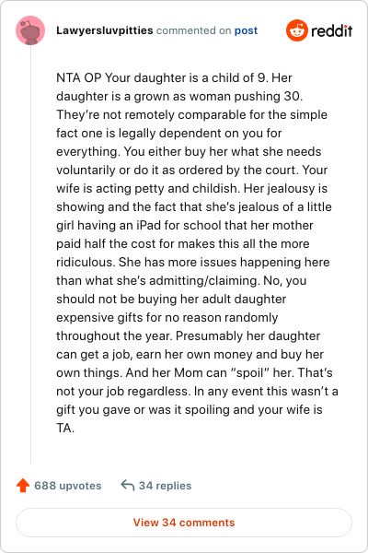
Task: Click the pink Lawyersluvpitties avatar icon
Action: (30, 30)
